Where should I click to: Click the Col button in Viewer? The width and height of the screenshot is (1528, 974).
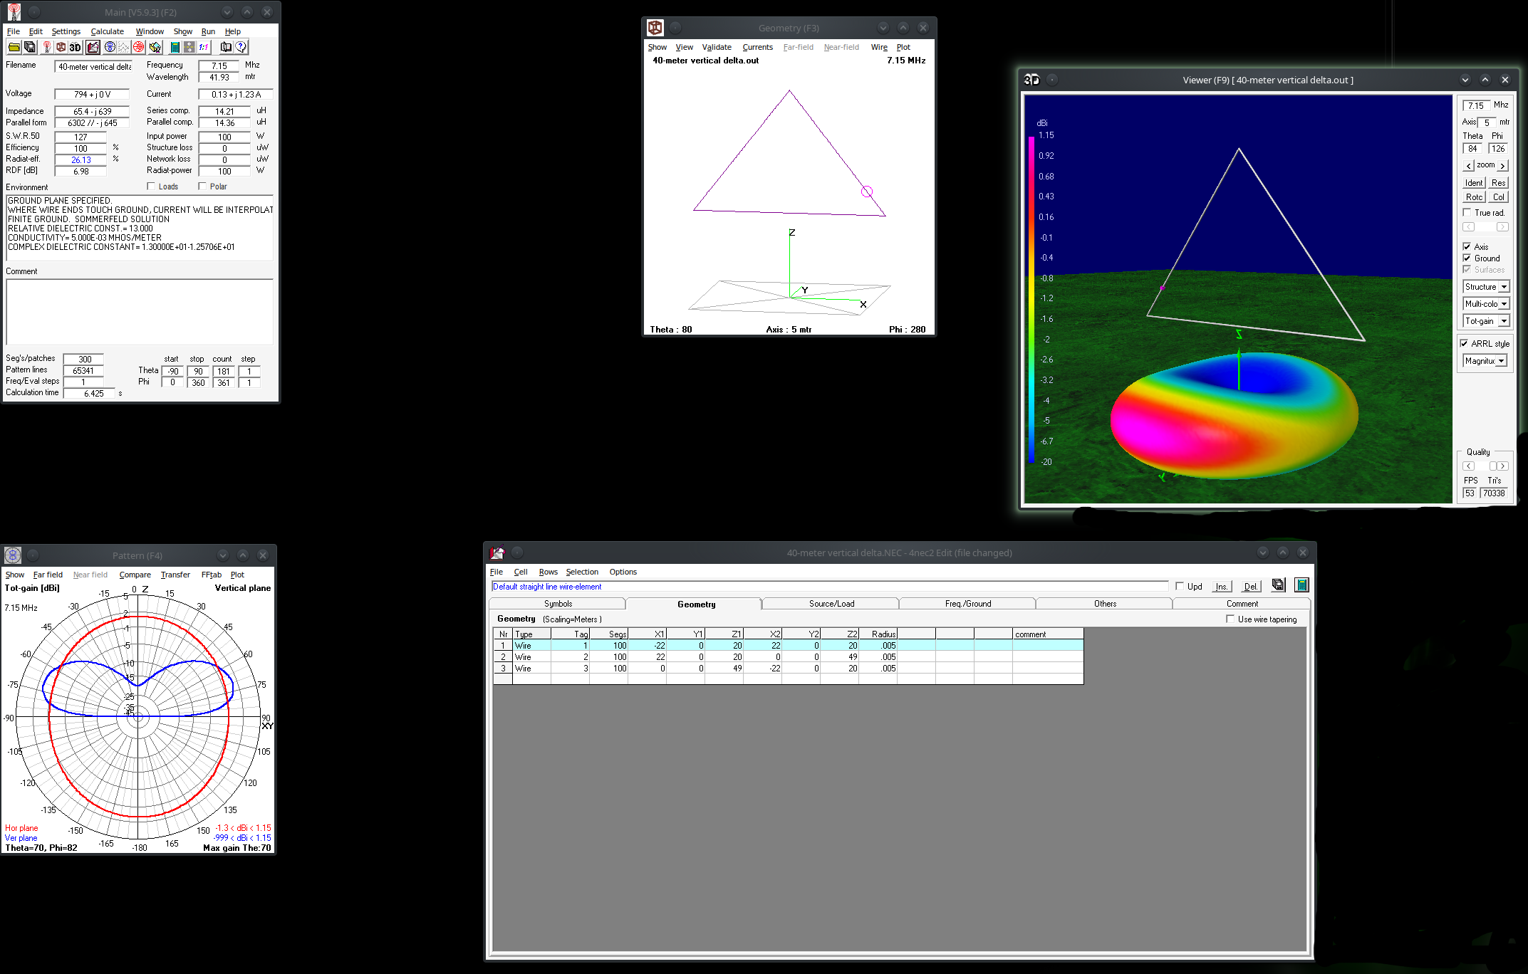1498,197
